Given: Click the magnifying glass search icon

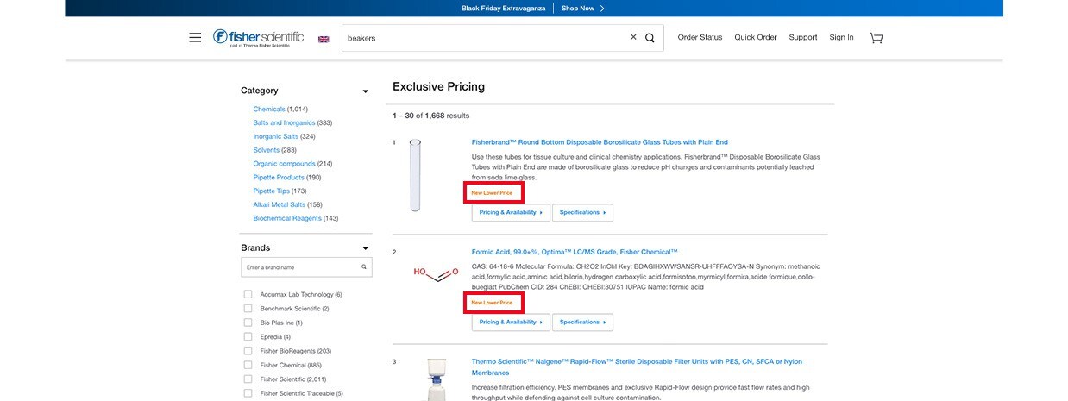Looking at the screenshot, I should 650,38.
